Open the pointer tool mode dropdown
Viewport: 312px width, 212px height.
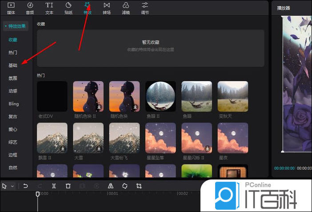tap(12, 187)
